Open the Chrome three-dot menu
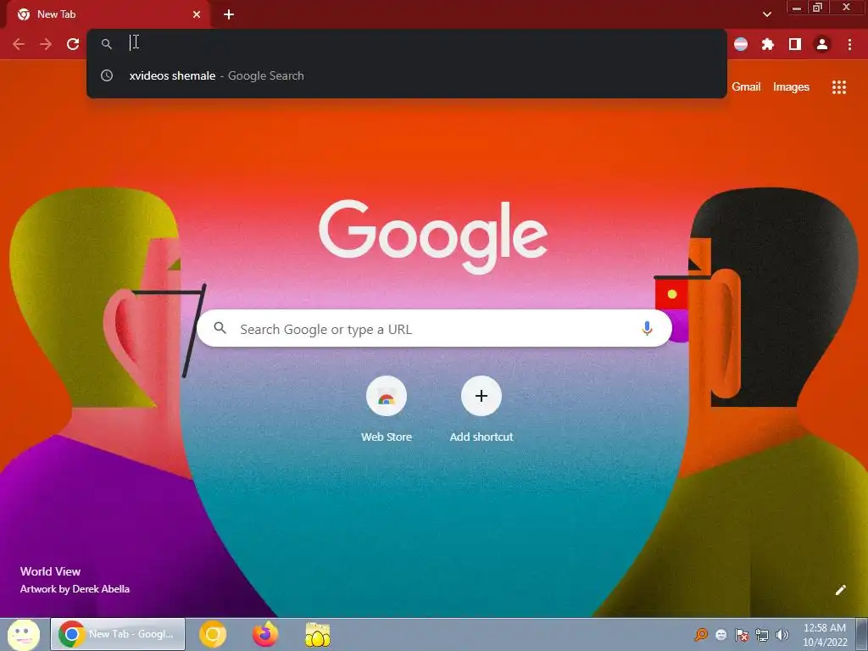The width and height of the screenshot is (868, 651). [x=849, y=44]
